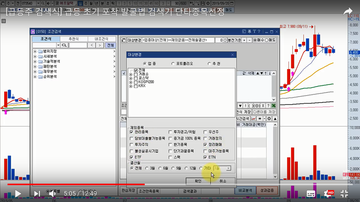Switch to the 추천식 tab

(x=74, y=39)
